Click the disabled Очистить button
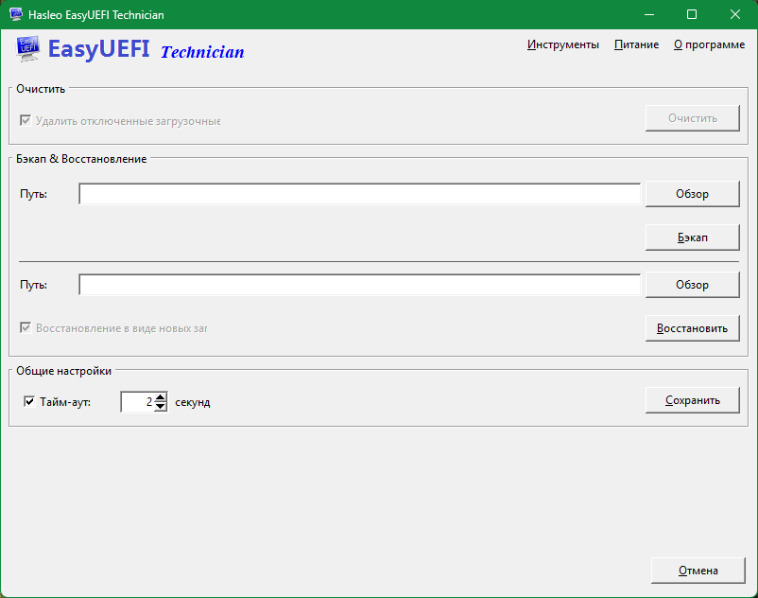 692,118
